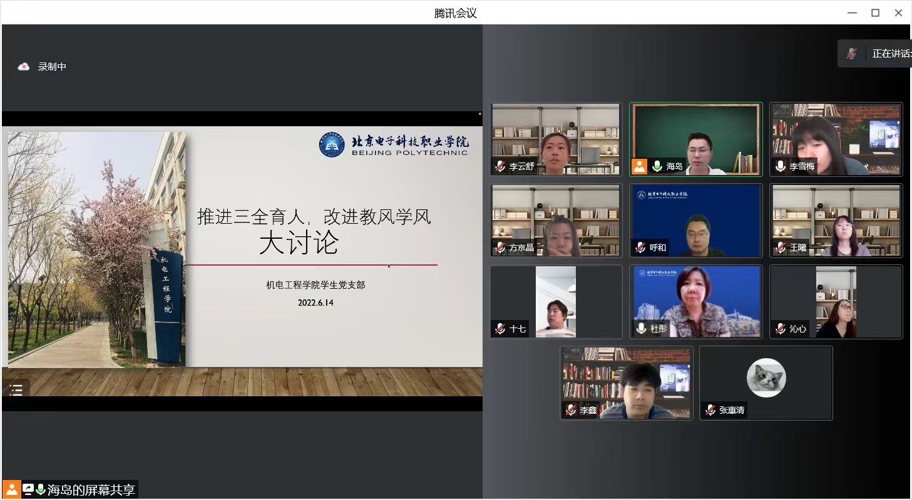
Task: Toggle 李鑫's muted microphone icon
Action: click(571, 410)
